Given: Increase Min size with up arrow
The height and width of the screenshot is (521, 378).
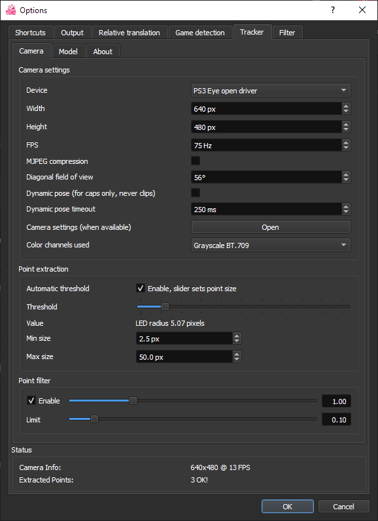Looking at the screenshot, I should pyautogui.click(x=237, y=336).
